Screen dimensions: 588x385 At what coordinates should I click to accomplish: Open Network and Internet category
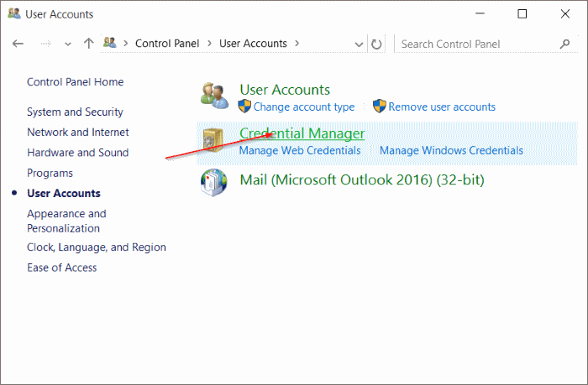tap(78, 133)
